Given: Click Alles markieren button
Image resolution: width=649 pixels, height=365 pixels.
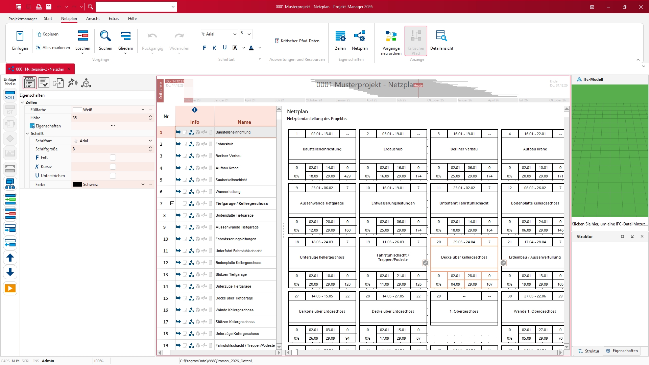Looking at the screenshot, I should 53,48.
